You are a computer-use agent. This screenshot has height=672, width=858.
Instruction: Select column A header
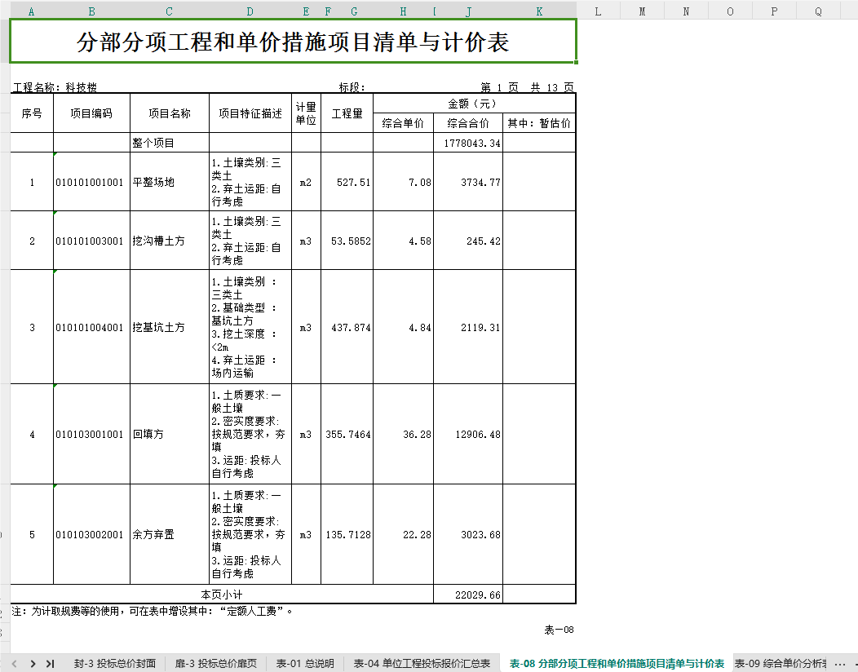coord(31,11)
